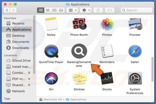Open the group-by dropdown
156x104 pixels.
pos(72,10)
